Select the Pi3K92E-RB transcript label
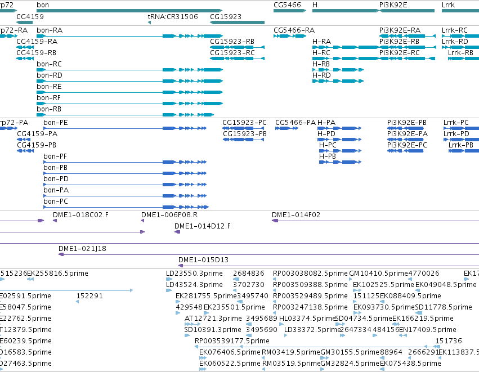 click(x=399, y=42)
